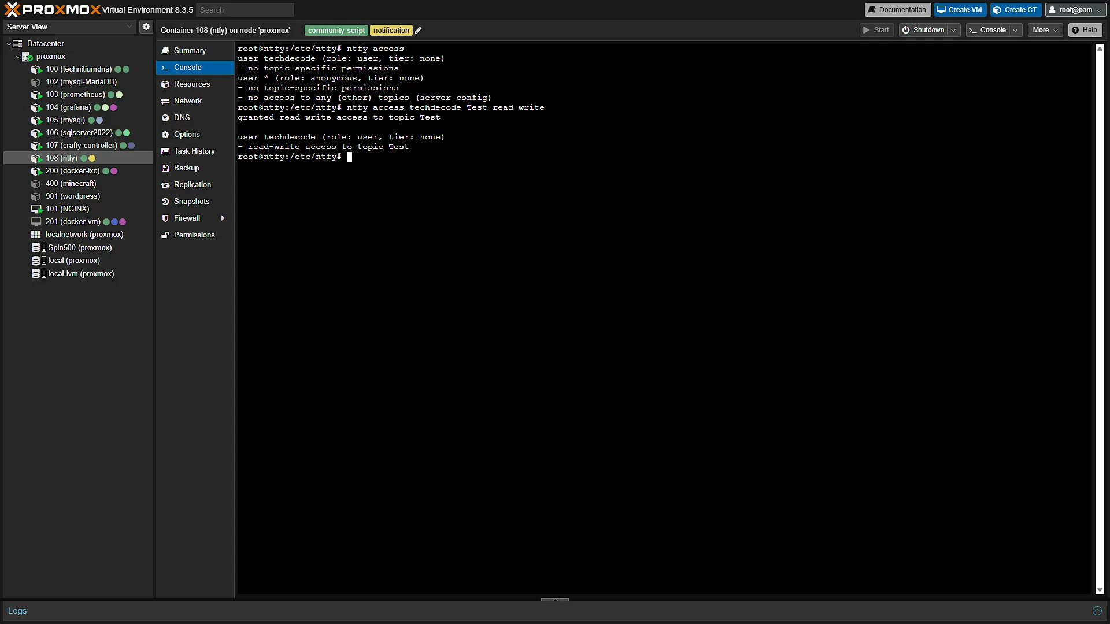Expand the Logs panel handle
The width and height of the screenshot is (1110, 624).
(555, 600)
